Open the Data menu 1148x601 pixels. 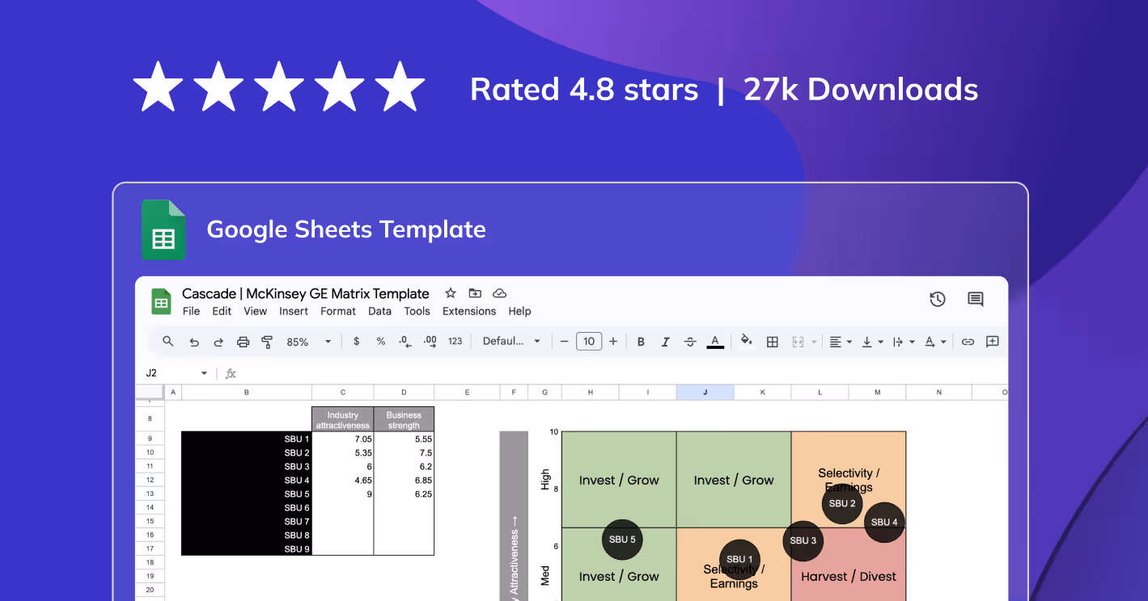coord(379,311)
